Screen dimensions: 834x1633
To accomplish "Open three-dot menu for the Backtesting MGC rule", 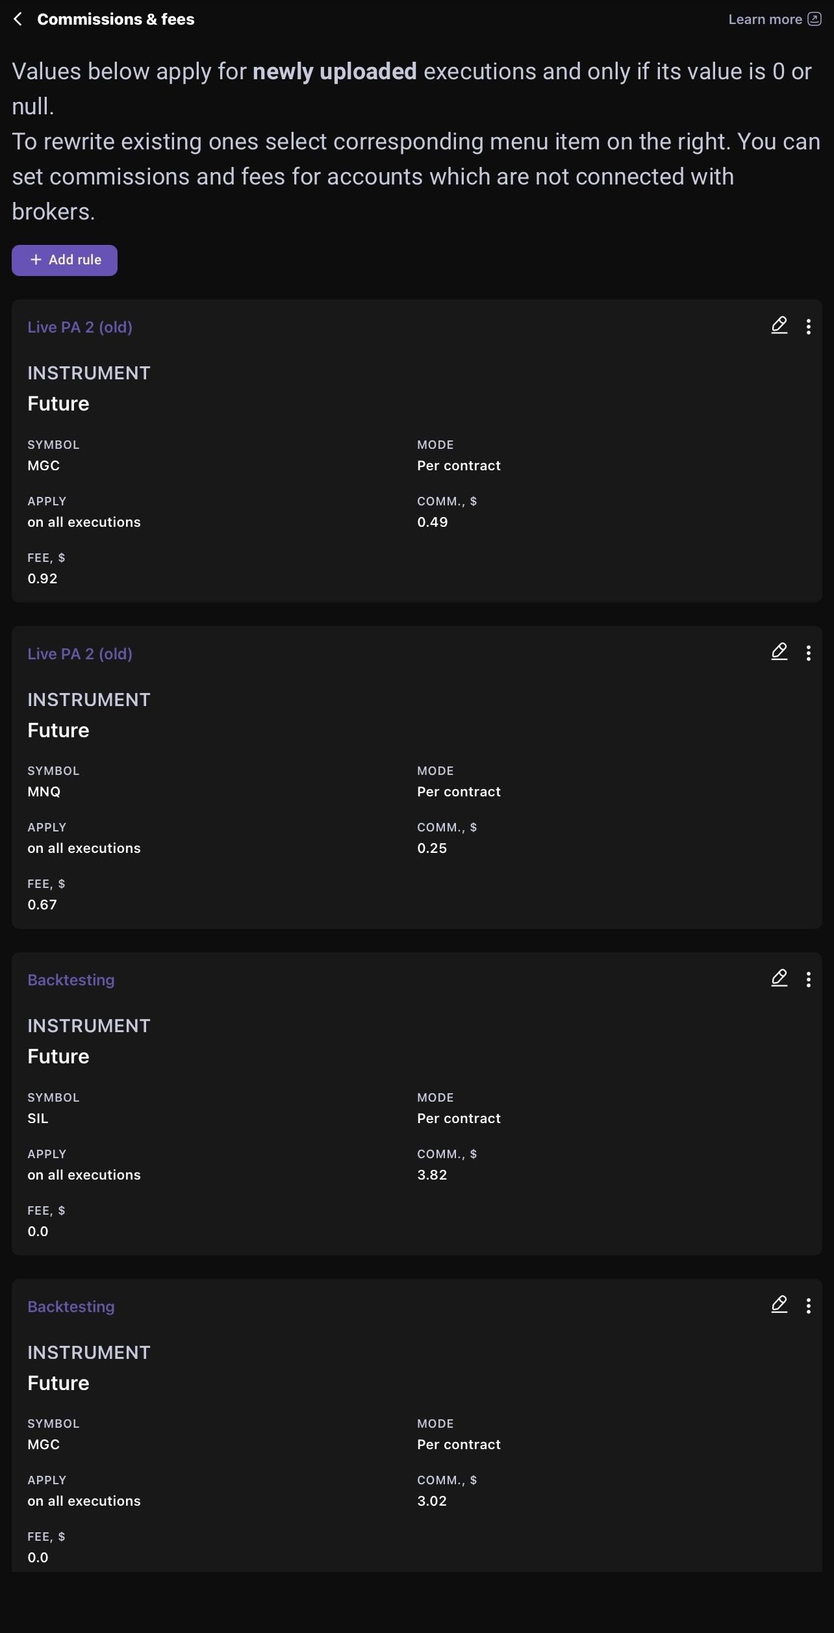I will tap(808, 1306).
